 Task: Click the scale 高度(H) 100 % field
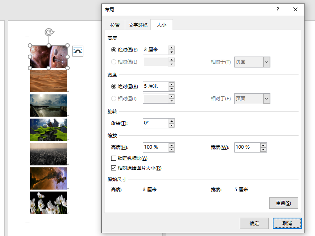point(156,147)
